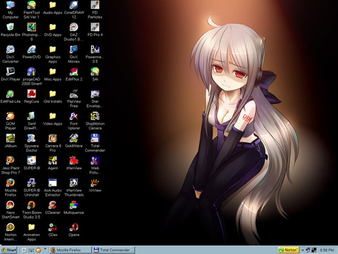Open the Audio Apps folder
Image resolution: width=338 pixels, height=254 pixels.
52,6
